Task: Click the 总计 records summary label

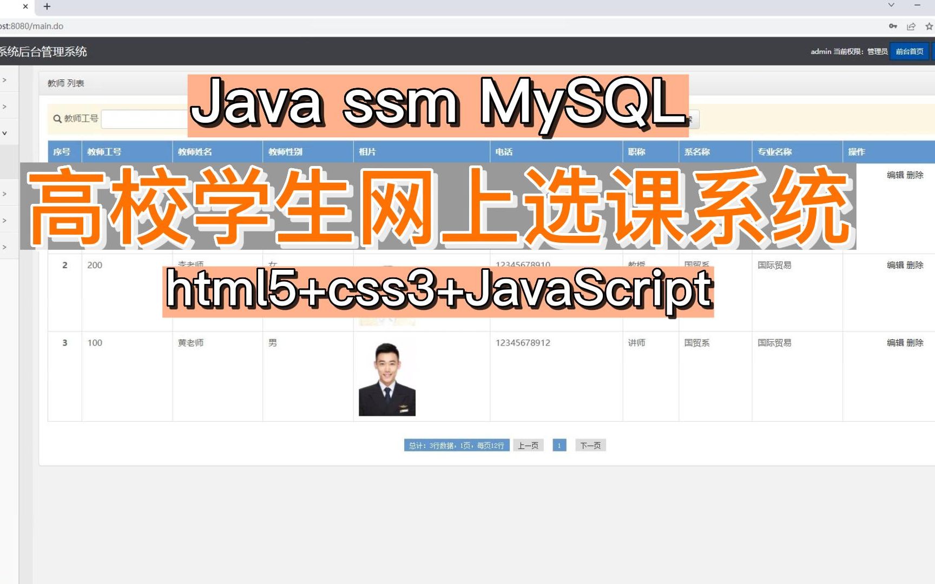Action: click(x=457, y=446)
